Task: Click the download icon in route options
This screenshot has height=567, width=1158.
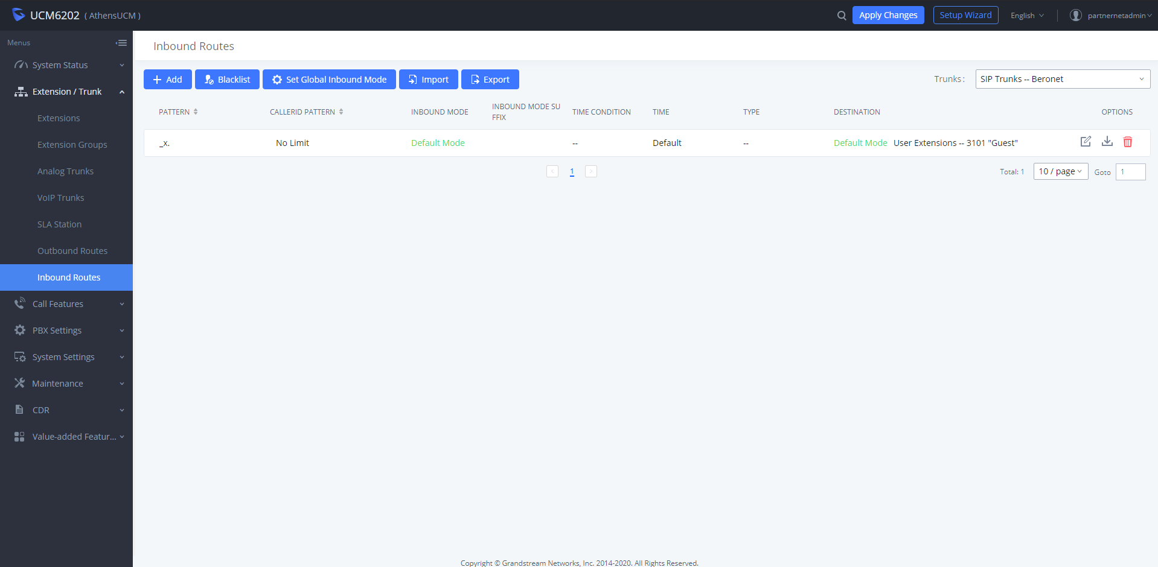Action: [x=1107, y=142]
